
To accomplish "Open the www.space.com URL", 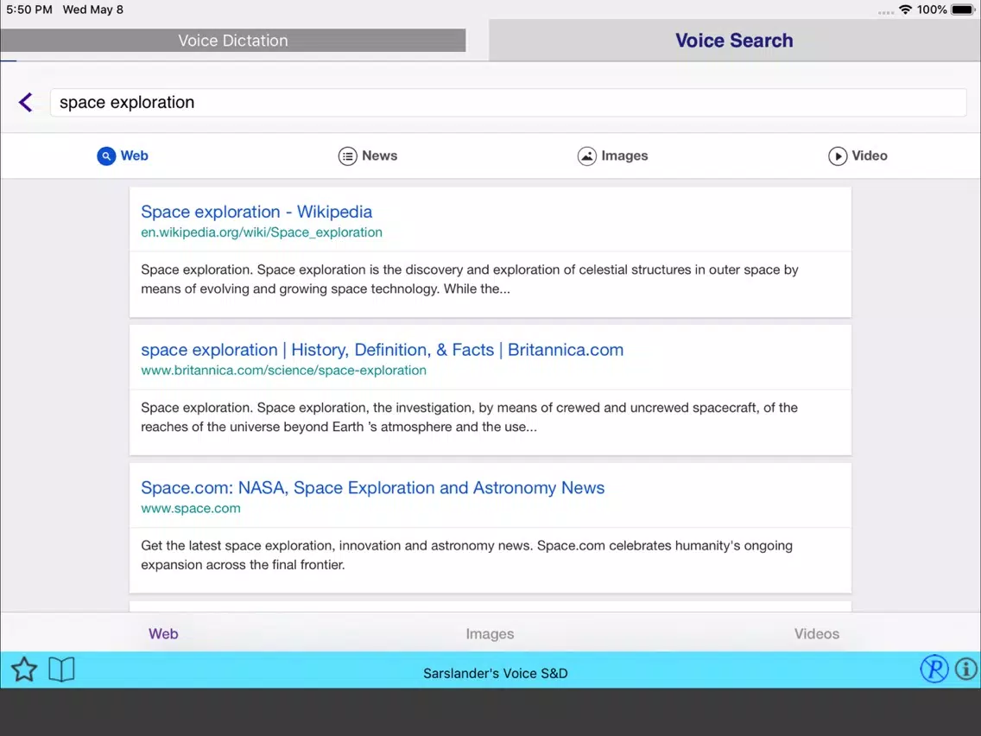I will (x=191, y=508).
